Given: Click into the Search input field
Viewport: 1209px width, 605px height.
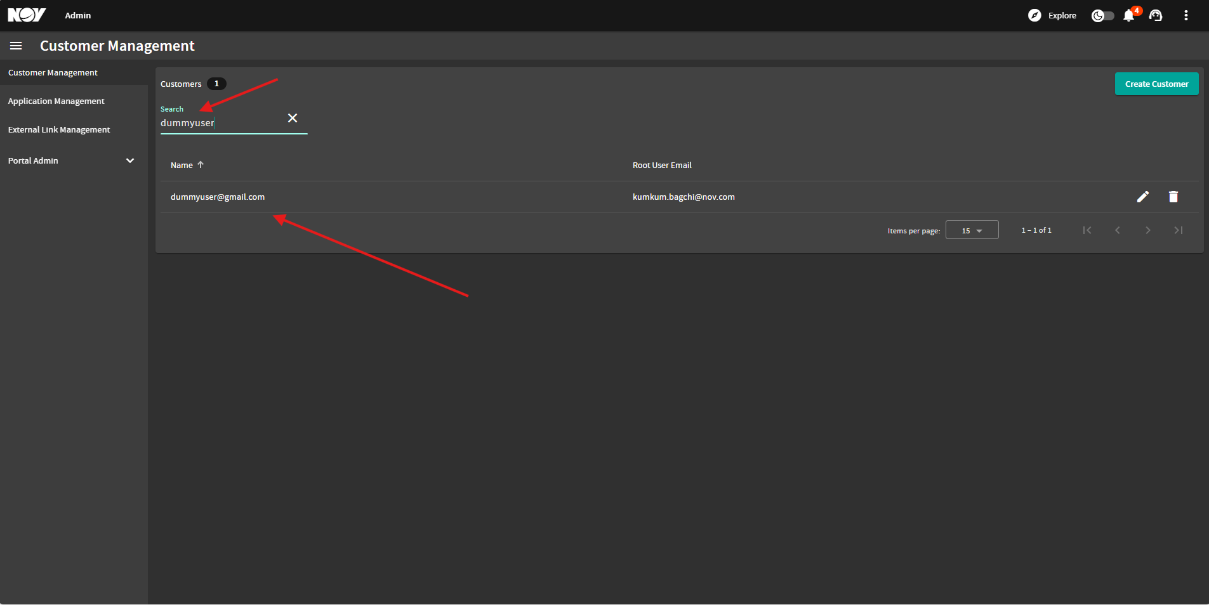Looking at the screenshot, I should [x=221, y=123].
